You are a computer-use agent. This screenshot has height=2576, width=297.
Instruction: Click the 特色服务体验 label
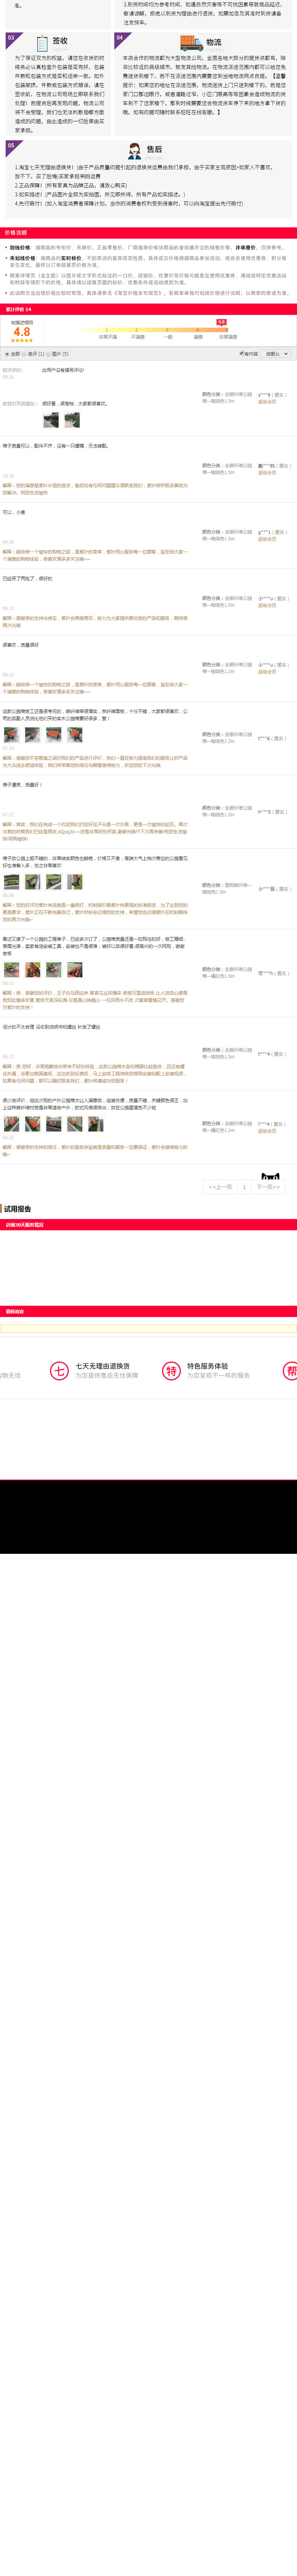[x=207, y=1366]
